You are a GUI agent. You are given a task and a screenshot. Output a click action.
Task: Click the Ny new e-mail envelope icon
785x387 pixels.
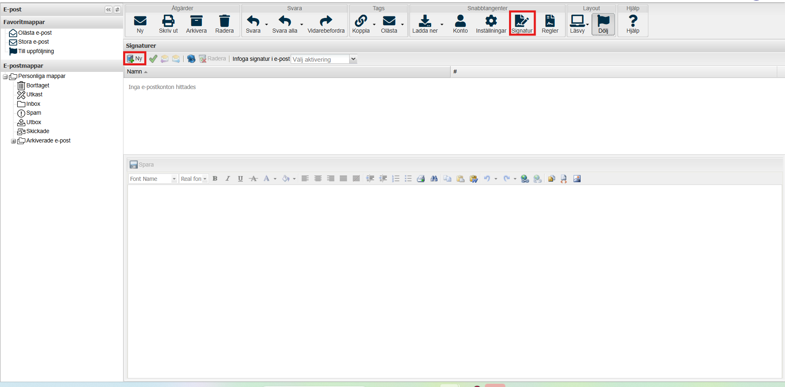(140, 20)
